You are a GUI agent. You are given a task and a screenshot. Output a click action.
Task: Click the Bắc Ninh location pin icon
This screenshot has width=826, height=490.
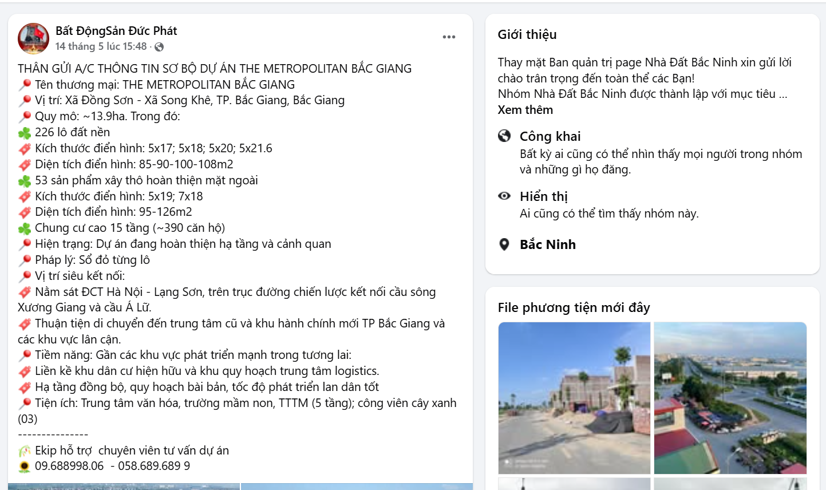click(x=504, y=244)
